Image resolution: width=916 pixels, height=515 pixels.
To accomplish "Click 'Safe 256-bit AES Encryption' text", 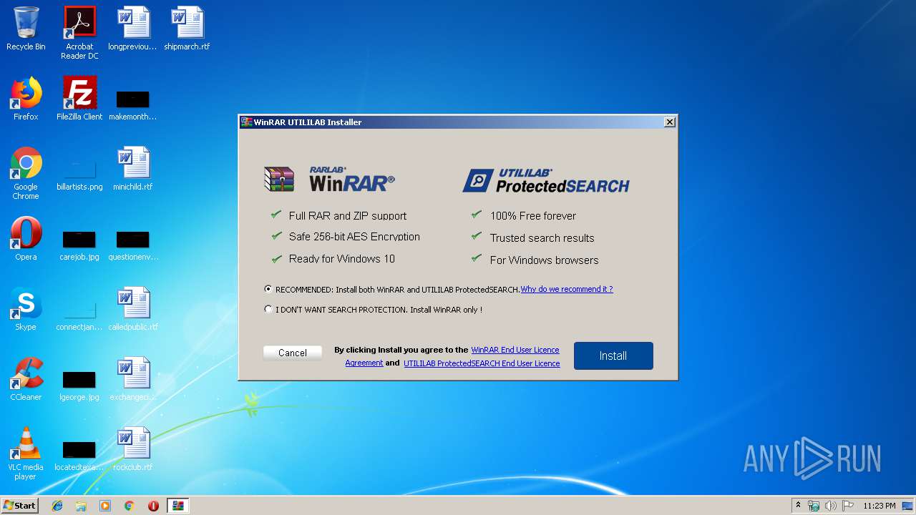I will pos(354,237).
